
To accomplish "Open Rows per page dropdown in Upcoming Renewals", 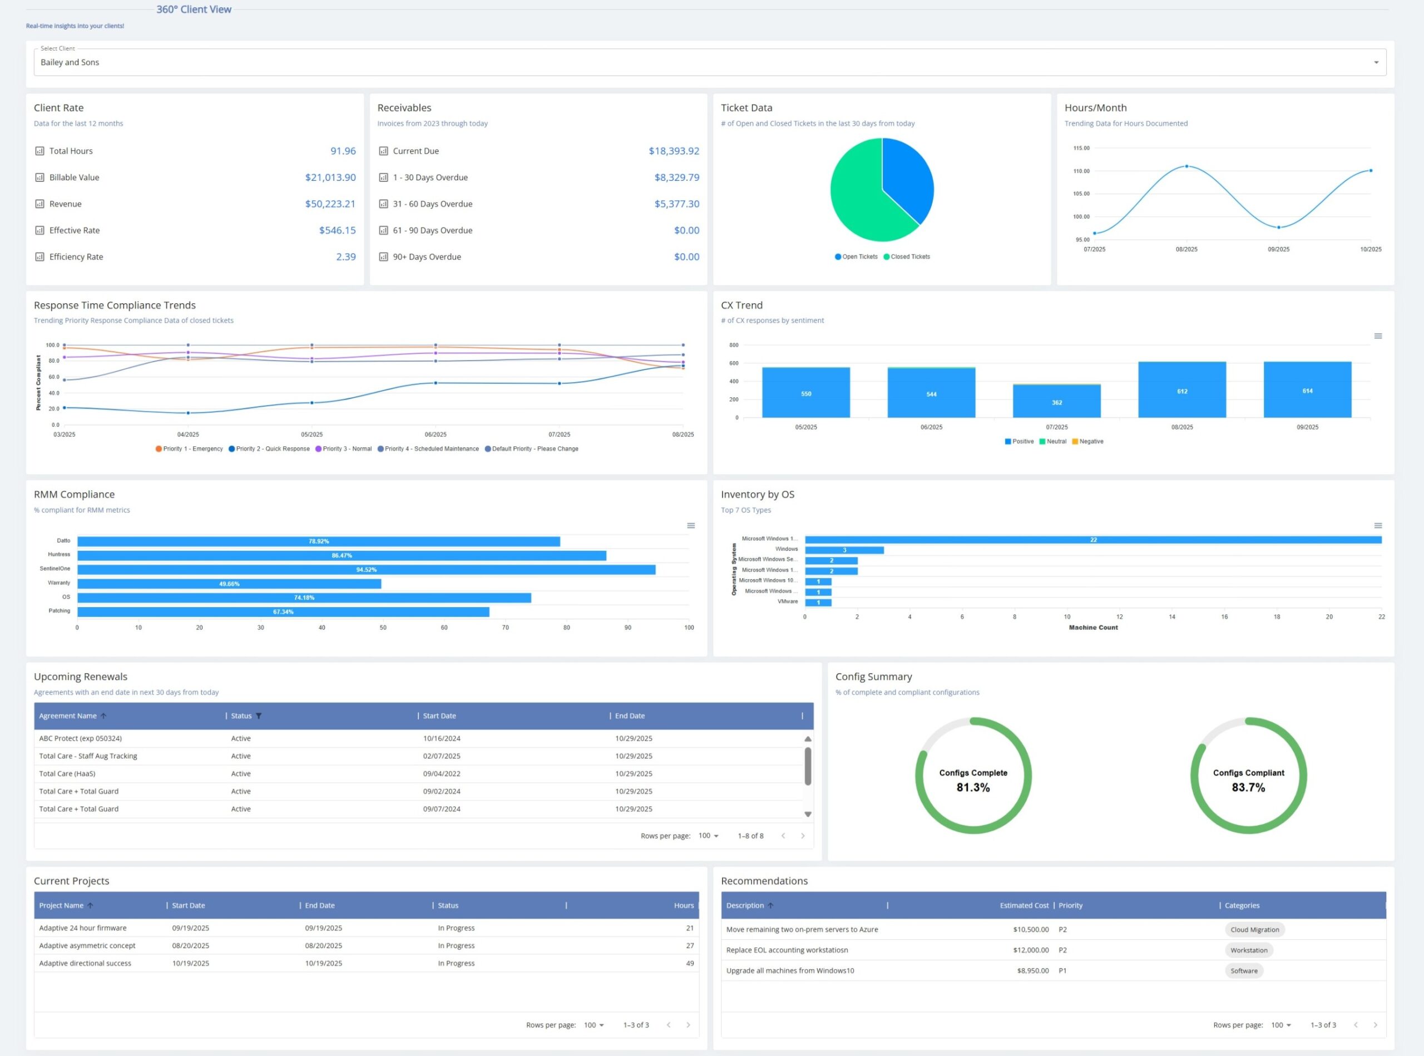I will (x=708, y=836).
